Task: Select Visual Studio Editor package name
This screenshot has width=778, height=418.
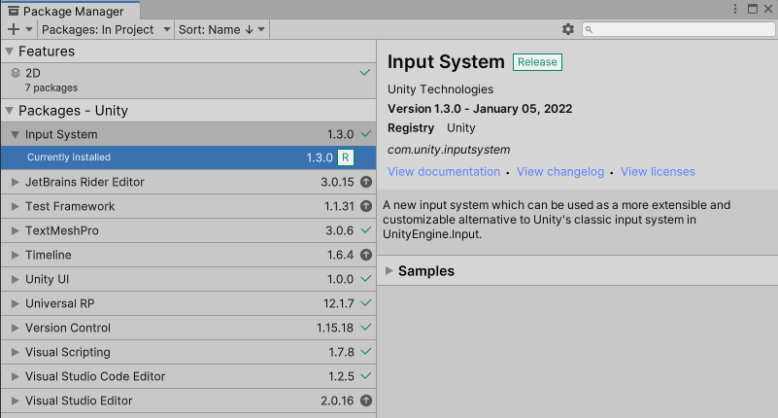Action: tap(79, 401)
